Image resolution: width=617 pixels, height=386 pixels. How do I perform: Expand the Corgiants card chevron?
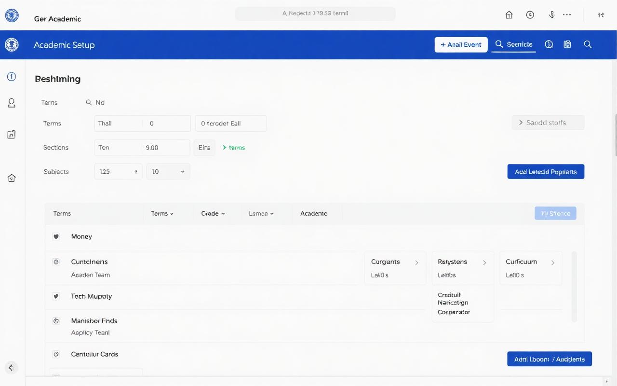(416, 263)
